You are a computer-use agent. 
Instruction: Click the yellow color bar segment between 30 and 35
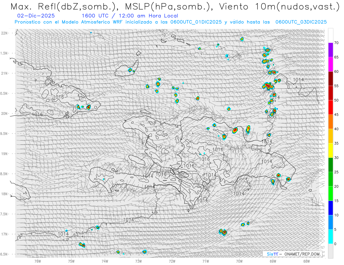click(x=331, y=150)
